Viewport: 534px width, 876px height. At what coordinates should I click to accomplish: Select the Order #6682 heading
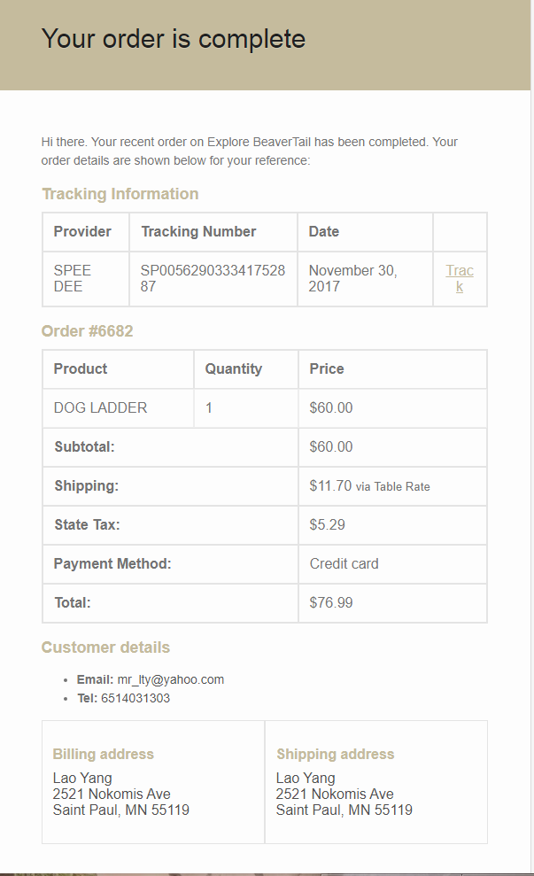click(x=87, y=330)
